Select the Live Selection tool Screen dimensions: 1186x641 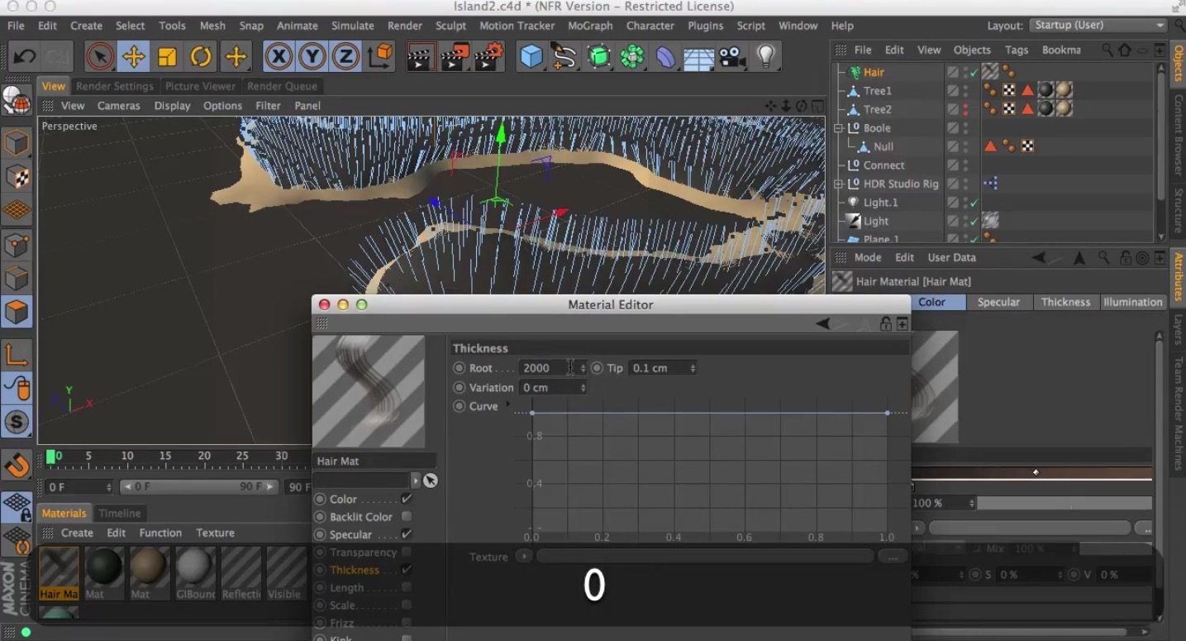click(100, 56)
